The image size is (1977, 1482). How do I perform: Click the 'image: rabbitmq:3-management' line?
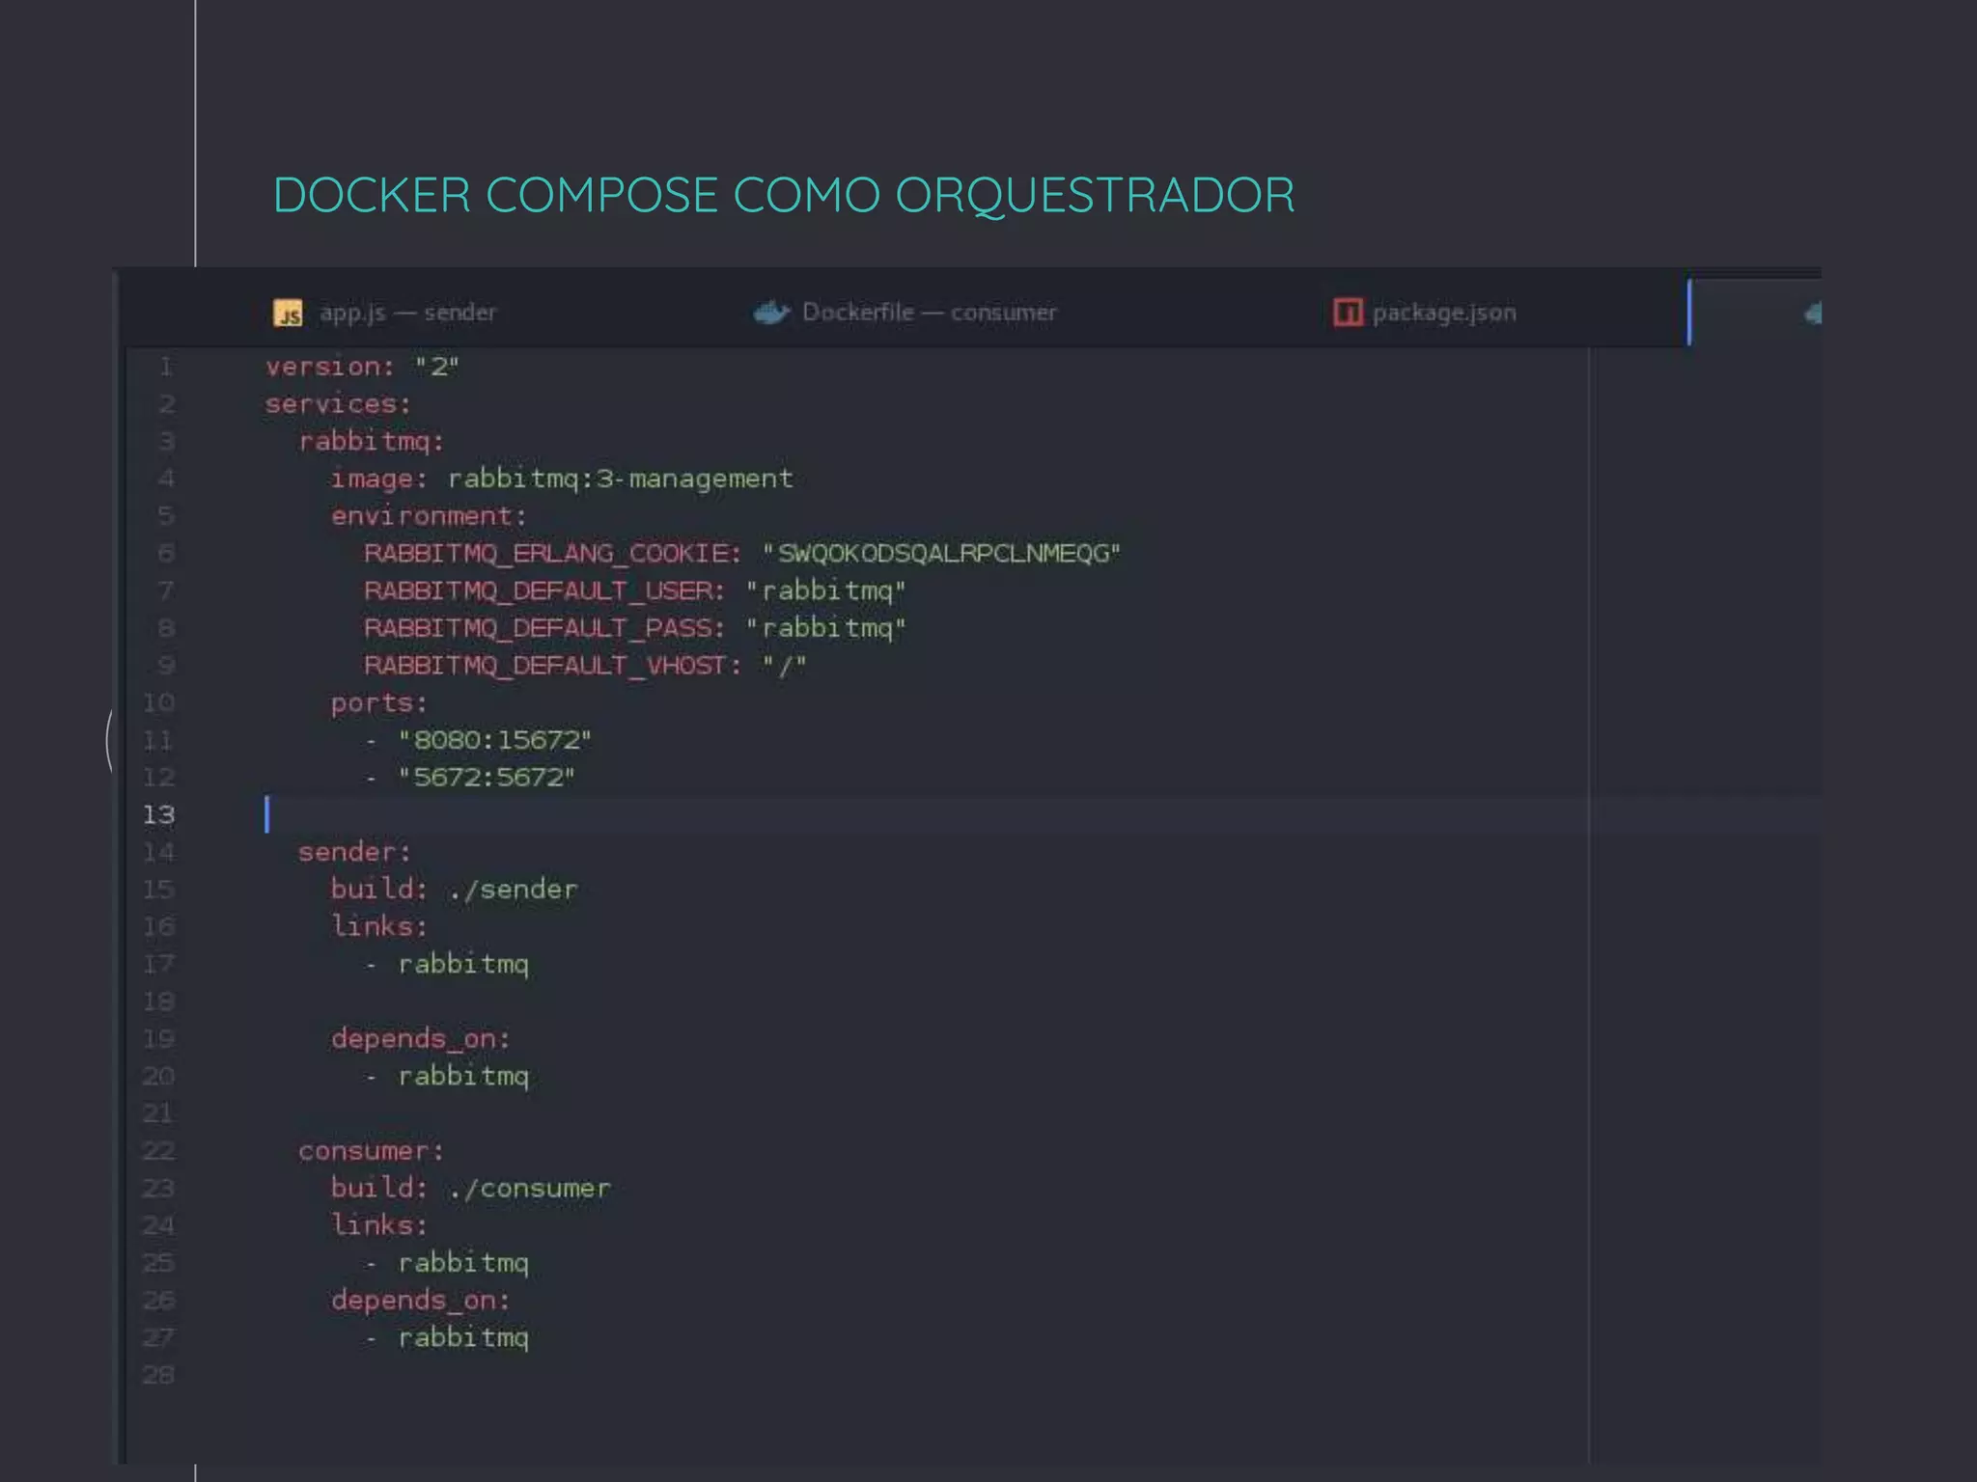point(562,479)
